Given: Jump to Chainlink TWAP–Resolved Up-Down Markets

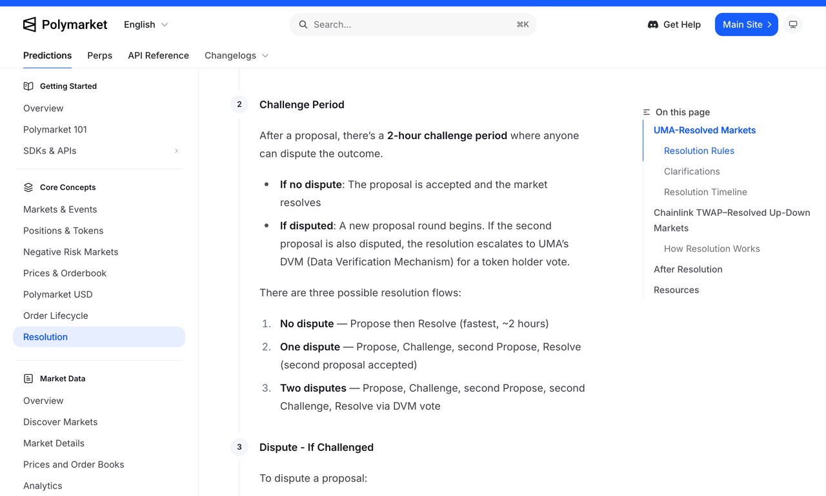Looking at the screenshot, I should point(732,220).
